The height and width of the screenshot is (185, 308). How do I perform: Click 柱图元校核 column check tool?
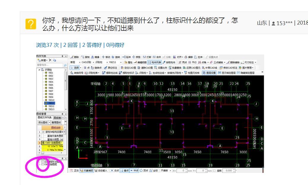coord(192,73)
